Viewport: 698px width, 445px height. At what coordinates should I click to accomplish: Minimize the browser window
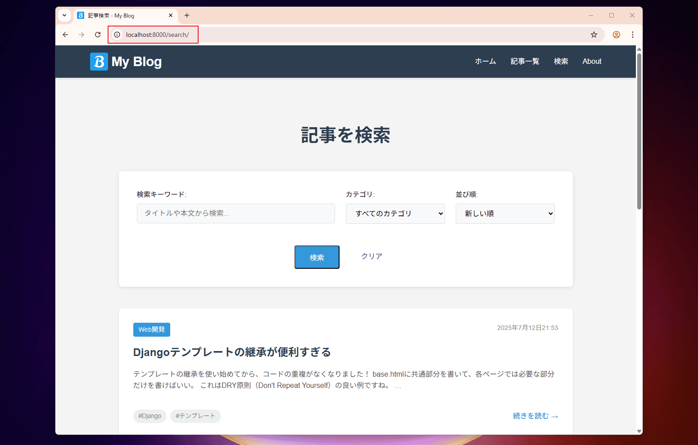(591, 15)
